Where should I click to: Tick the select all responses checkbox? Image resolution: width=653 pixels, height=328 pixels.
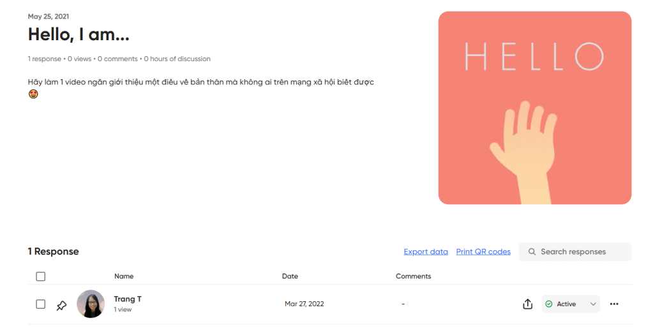pyautogui.click(x=41, y=276)
